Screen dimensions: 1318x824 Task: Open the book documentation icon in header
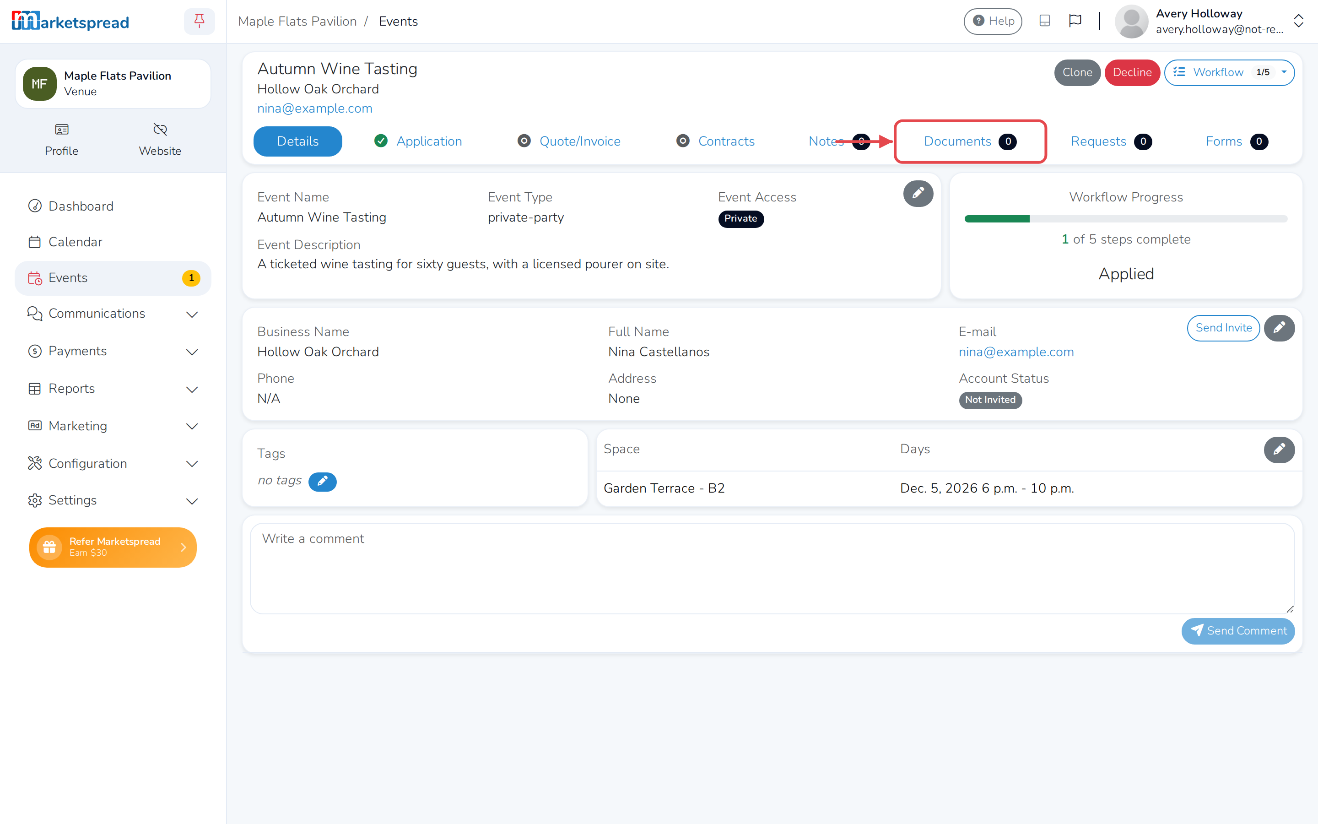tap(1044, 21)
